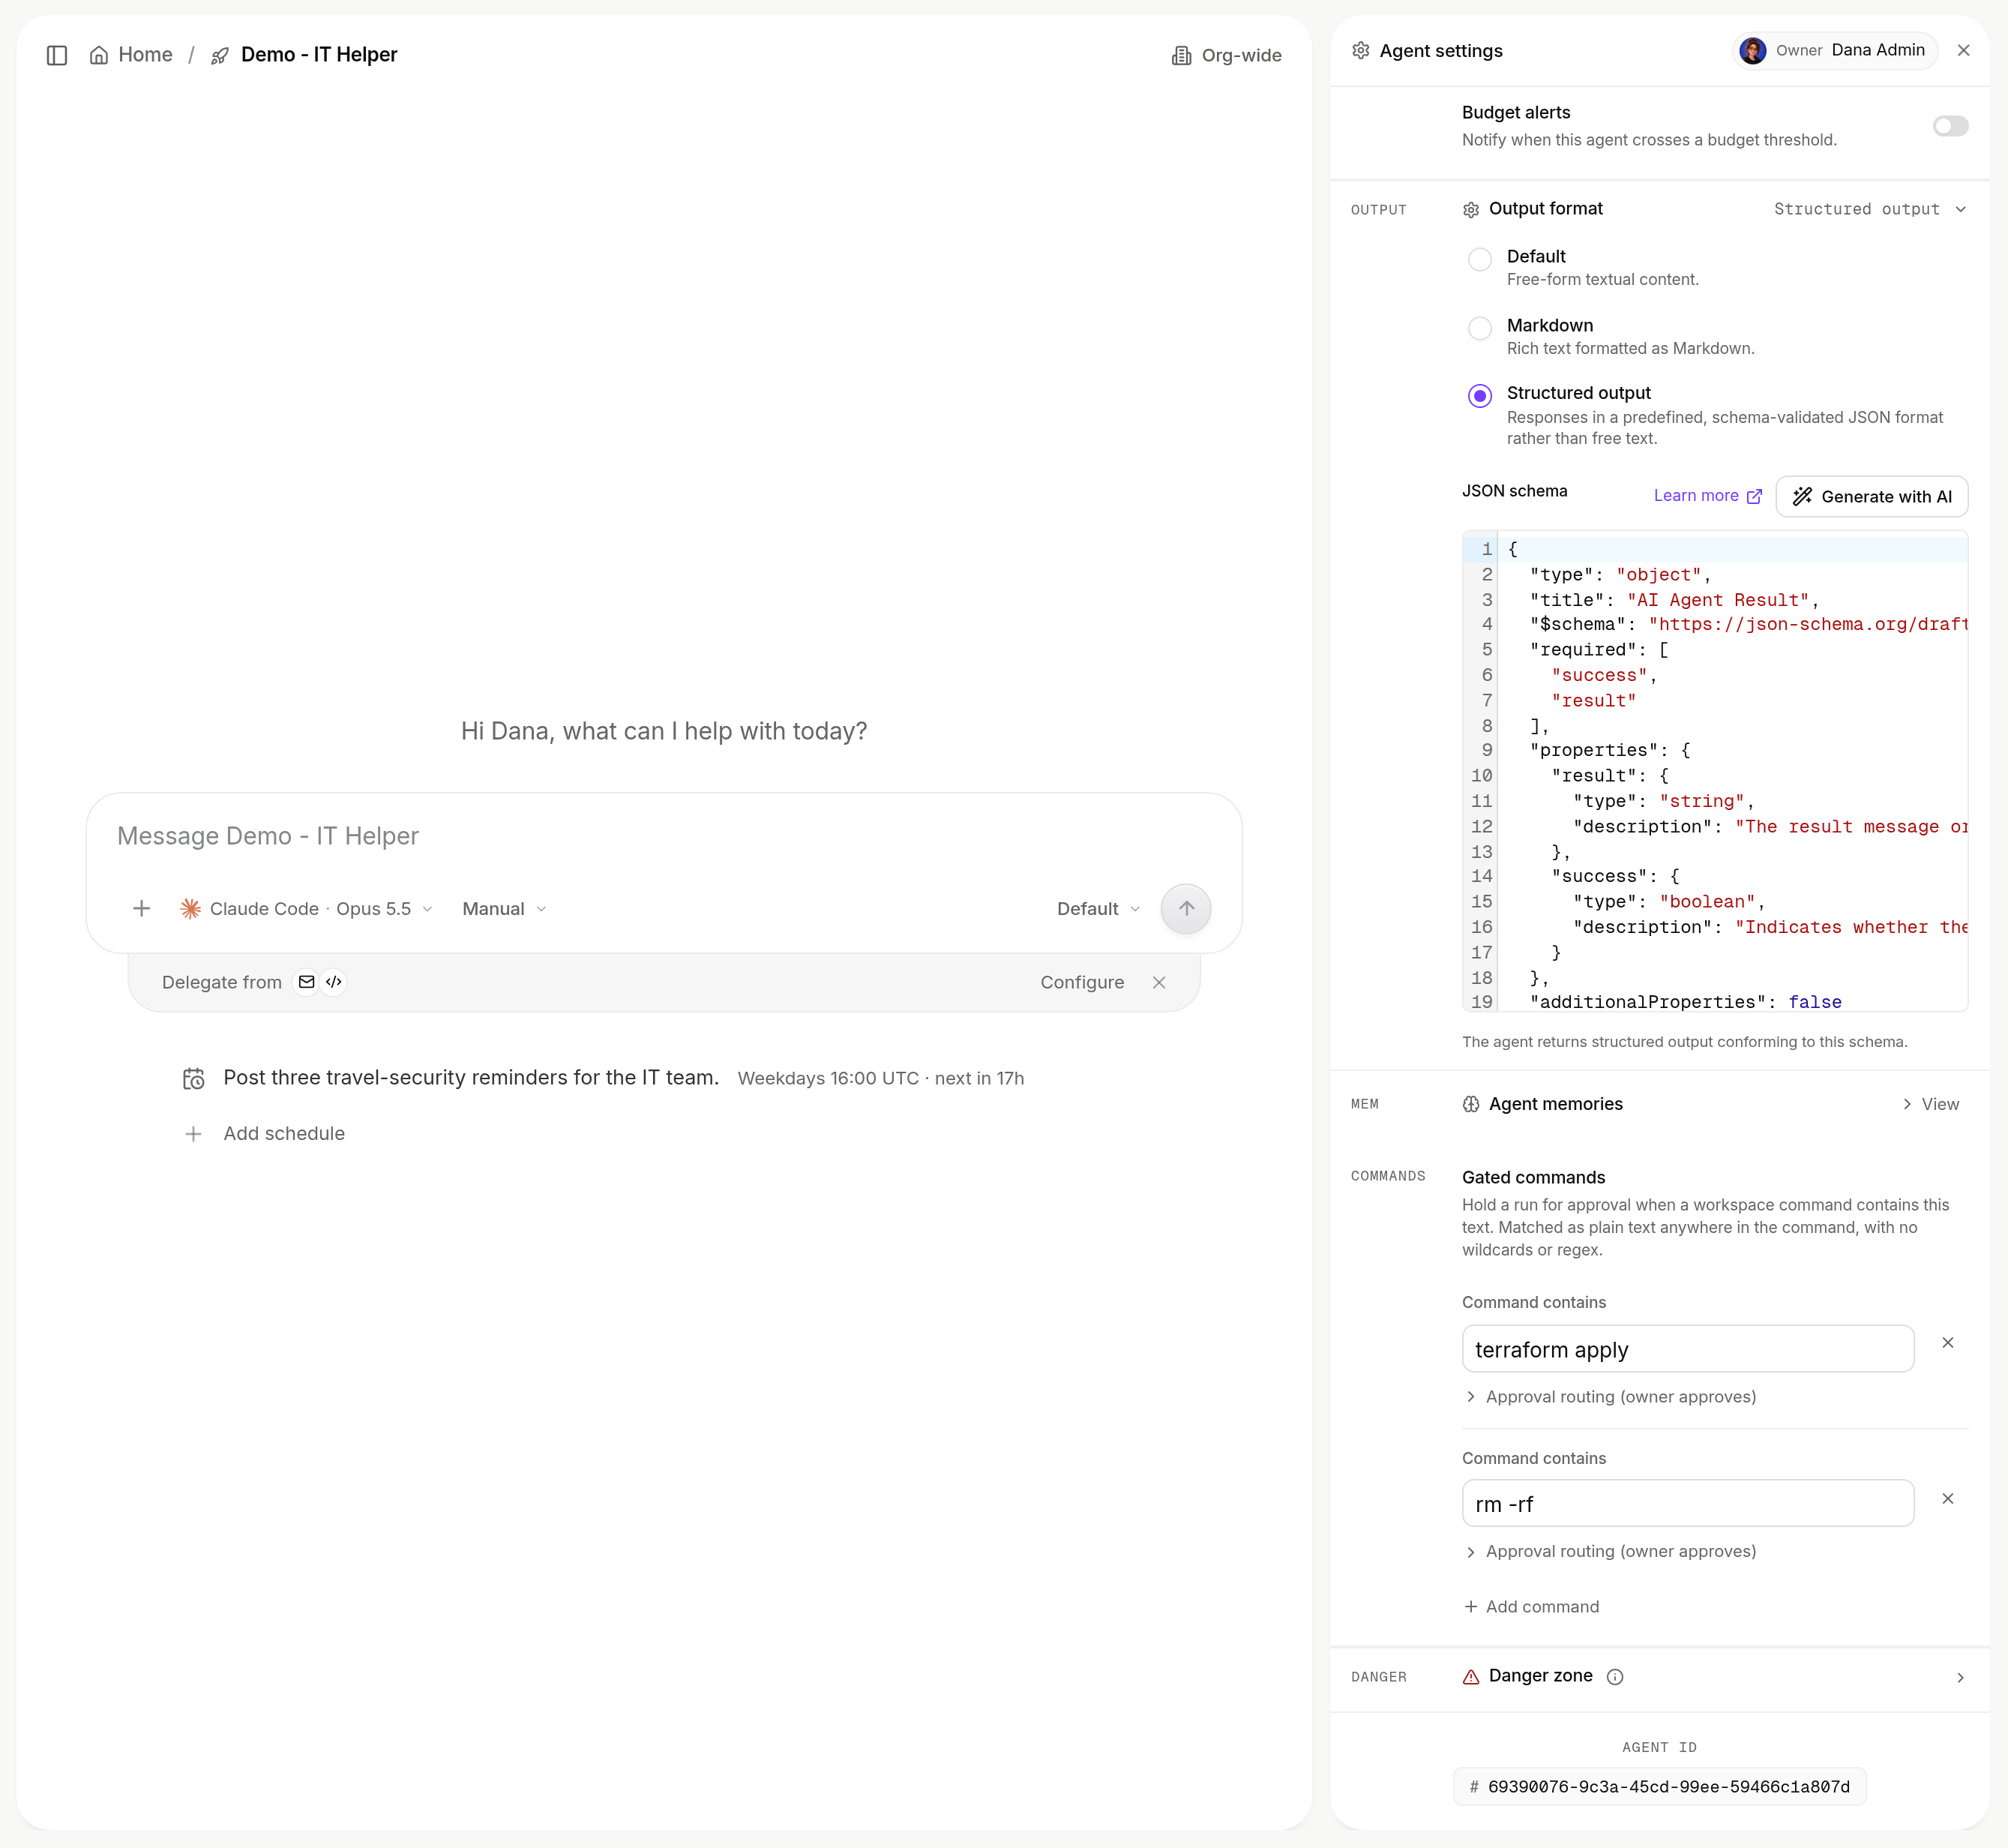Remove the terraform apply gated command
The image size is (2008, 1848).
click(x=1947, y=1343)
